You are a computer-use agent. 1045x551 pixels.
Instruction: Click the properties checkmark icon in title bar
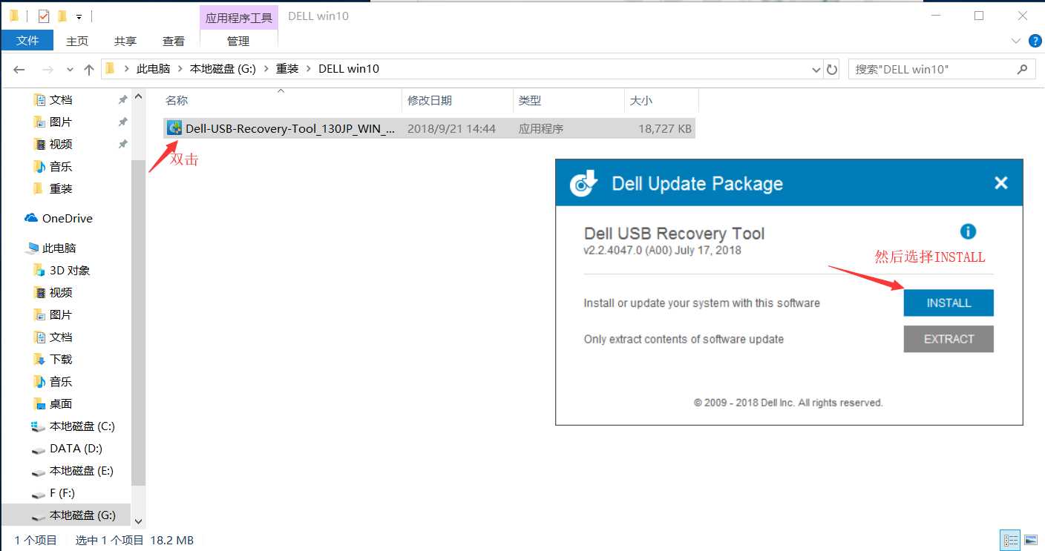tap(43, 16)
